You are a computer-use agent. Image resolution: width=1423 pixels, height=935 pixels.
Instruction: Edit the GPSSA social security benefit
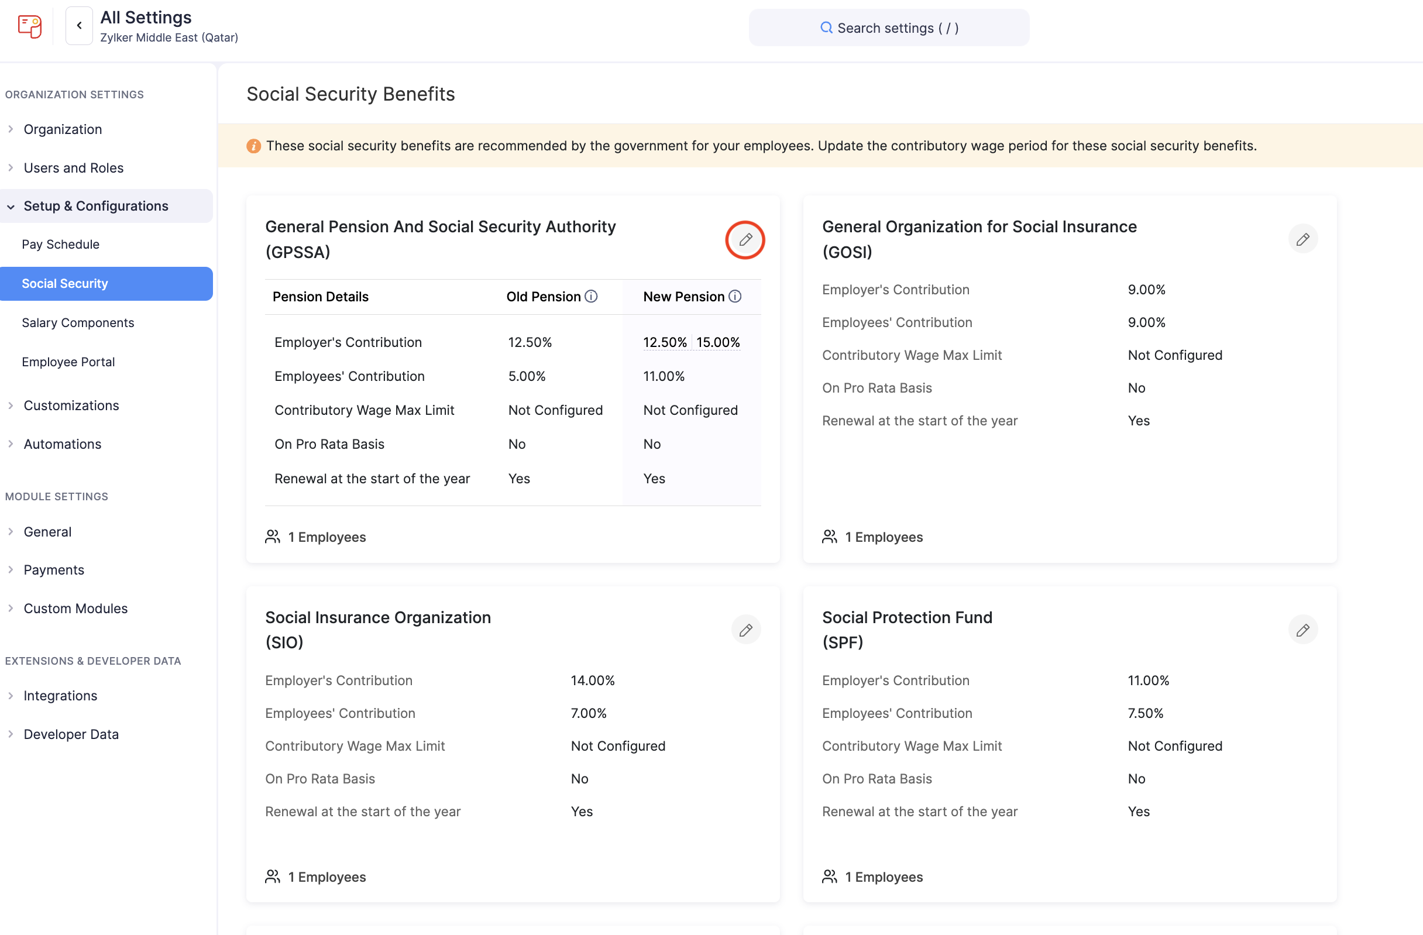[x=745, y=240]
